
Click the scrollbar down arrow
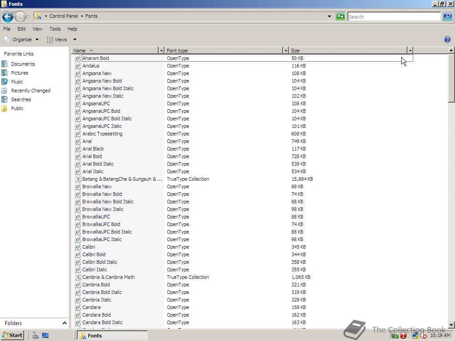[x=451, y=325]
